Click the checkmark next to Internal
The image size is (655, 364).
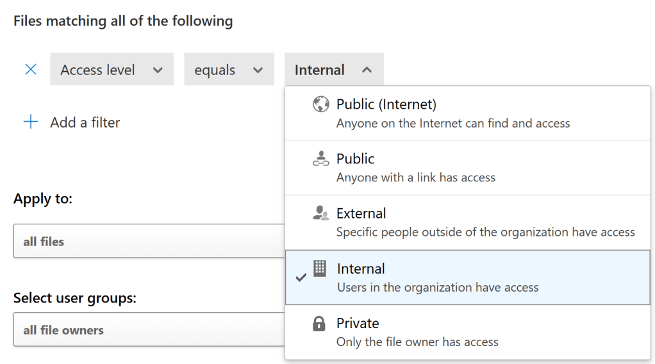[301, 277]
